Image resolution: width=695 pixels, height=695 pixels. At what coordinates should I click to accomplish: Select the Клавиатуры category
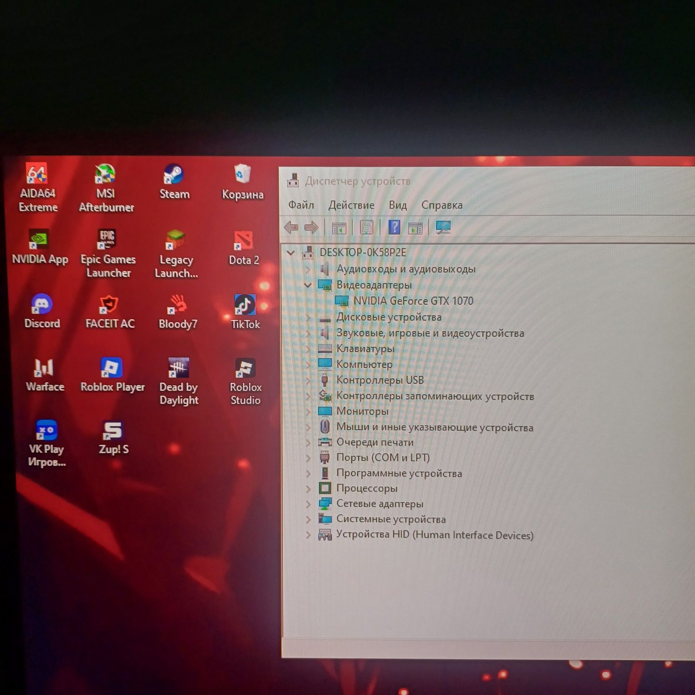[x=365, y=348]
